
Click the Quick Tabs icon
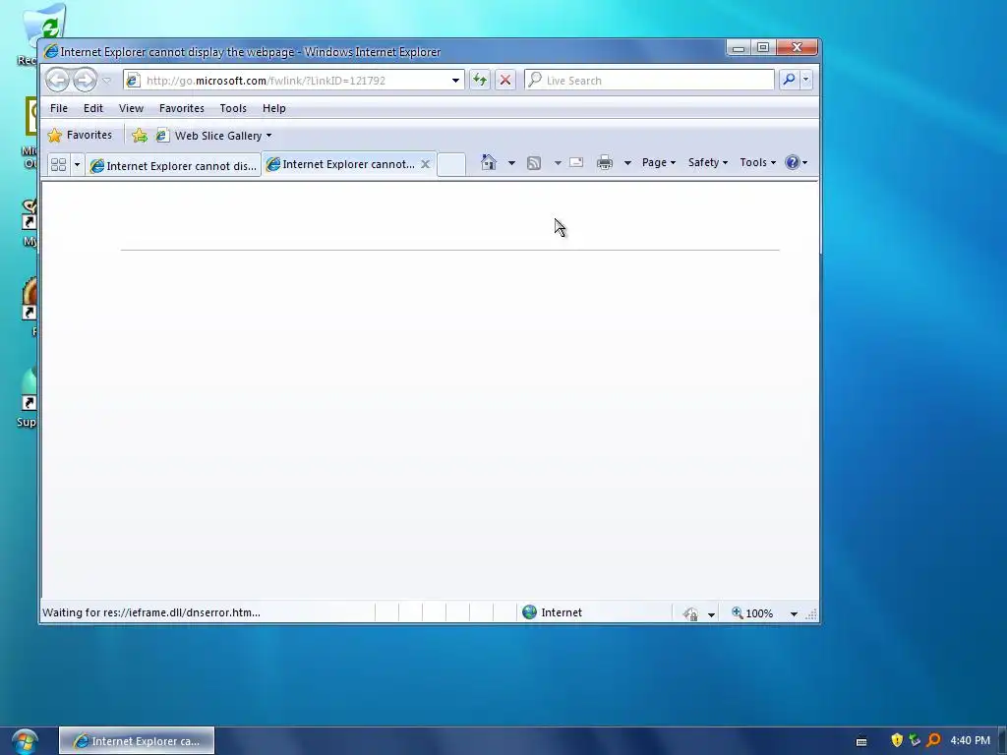click(58, 165)
